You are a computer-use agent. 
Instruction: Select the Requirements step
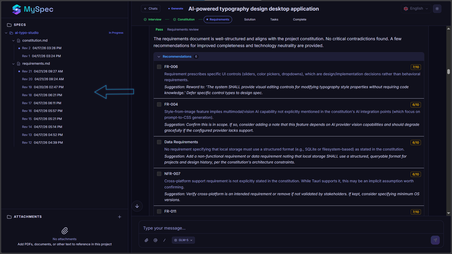tap(218, 20)
